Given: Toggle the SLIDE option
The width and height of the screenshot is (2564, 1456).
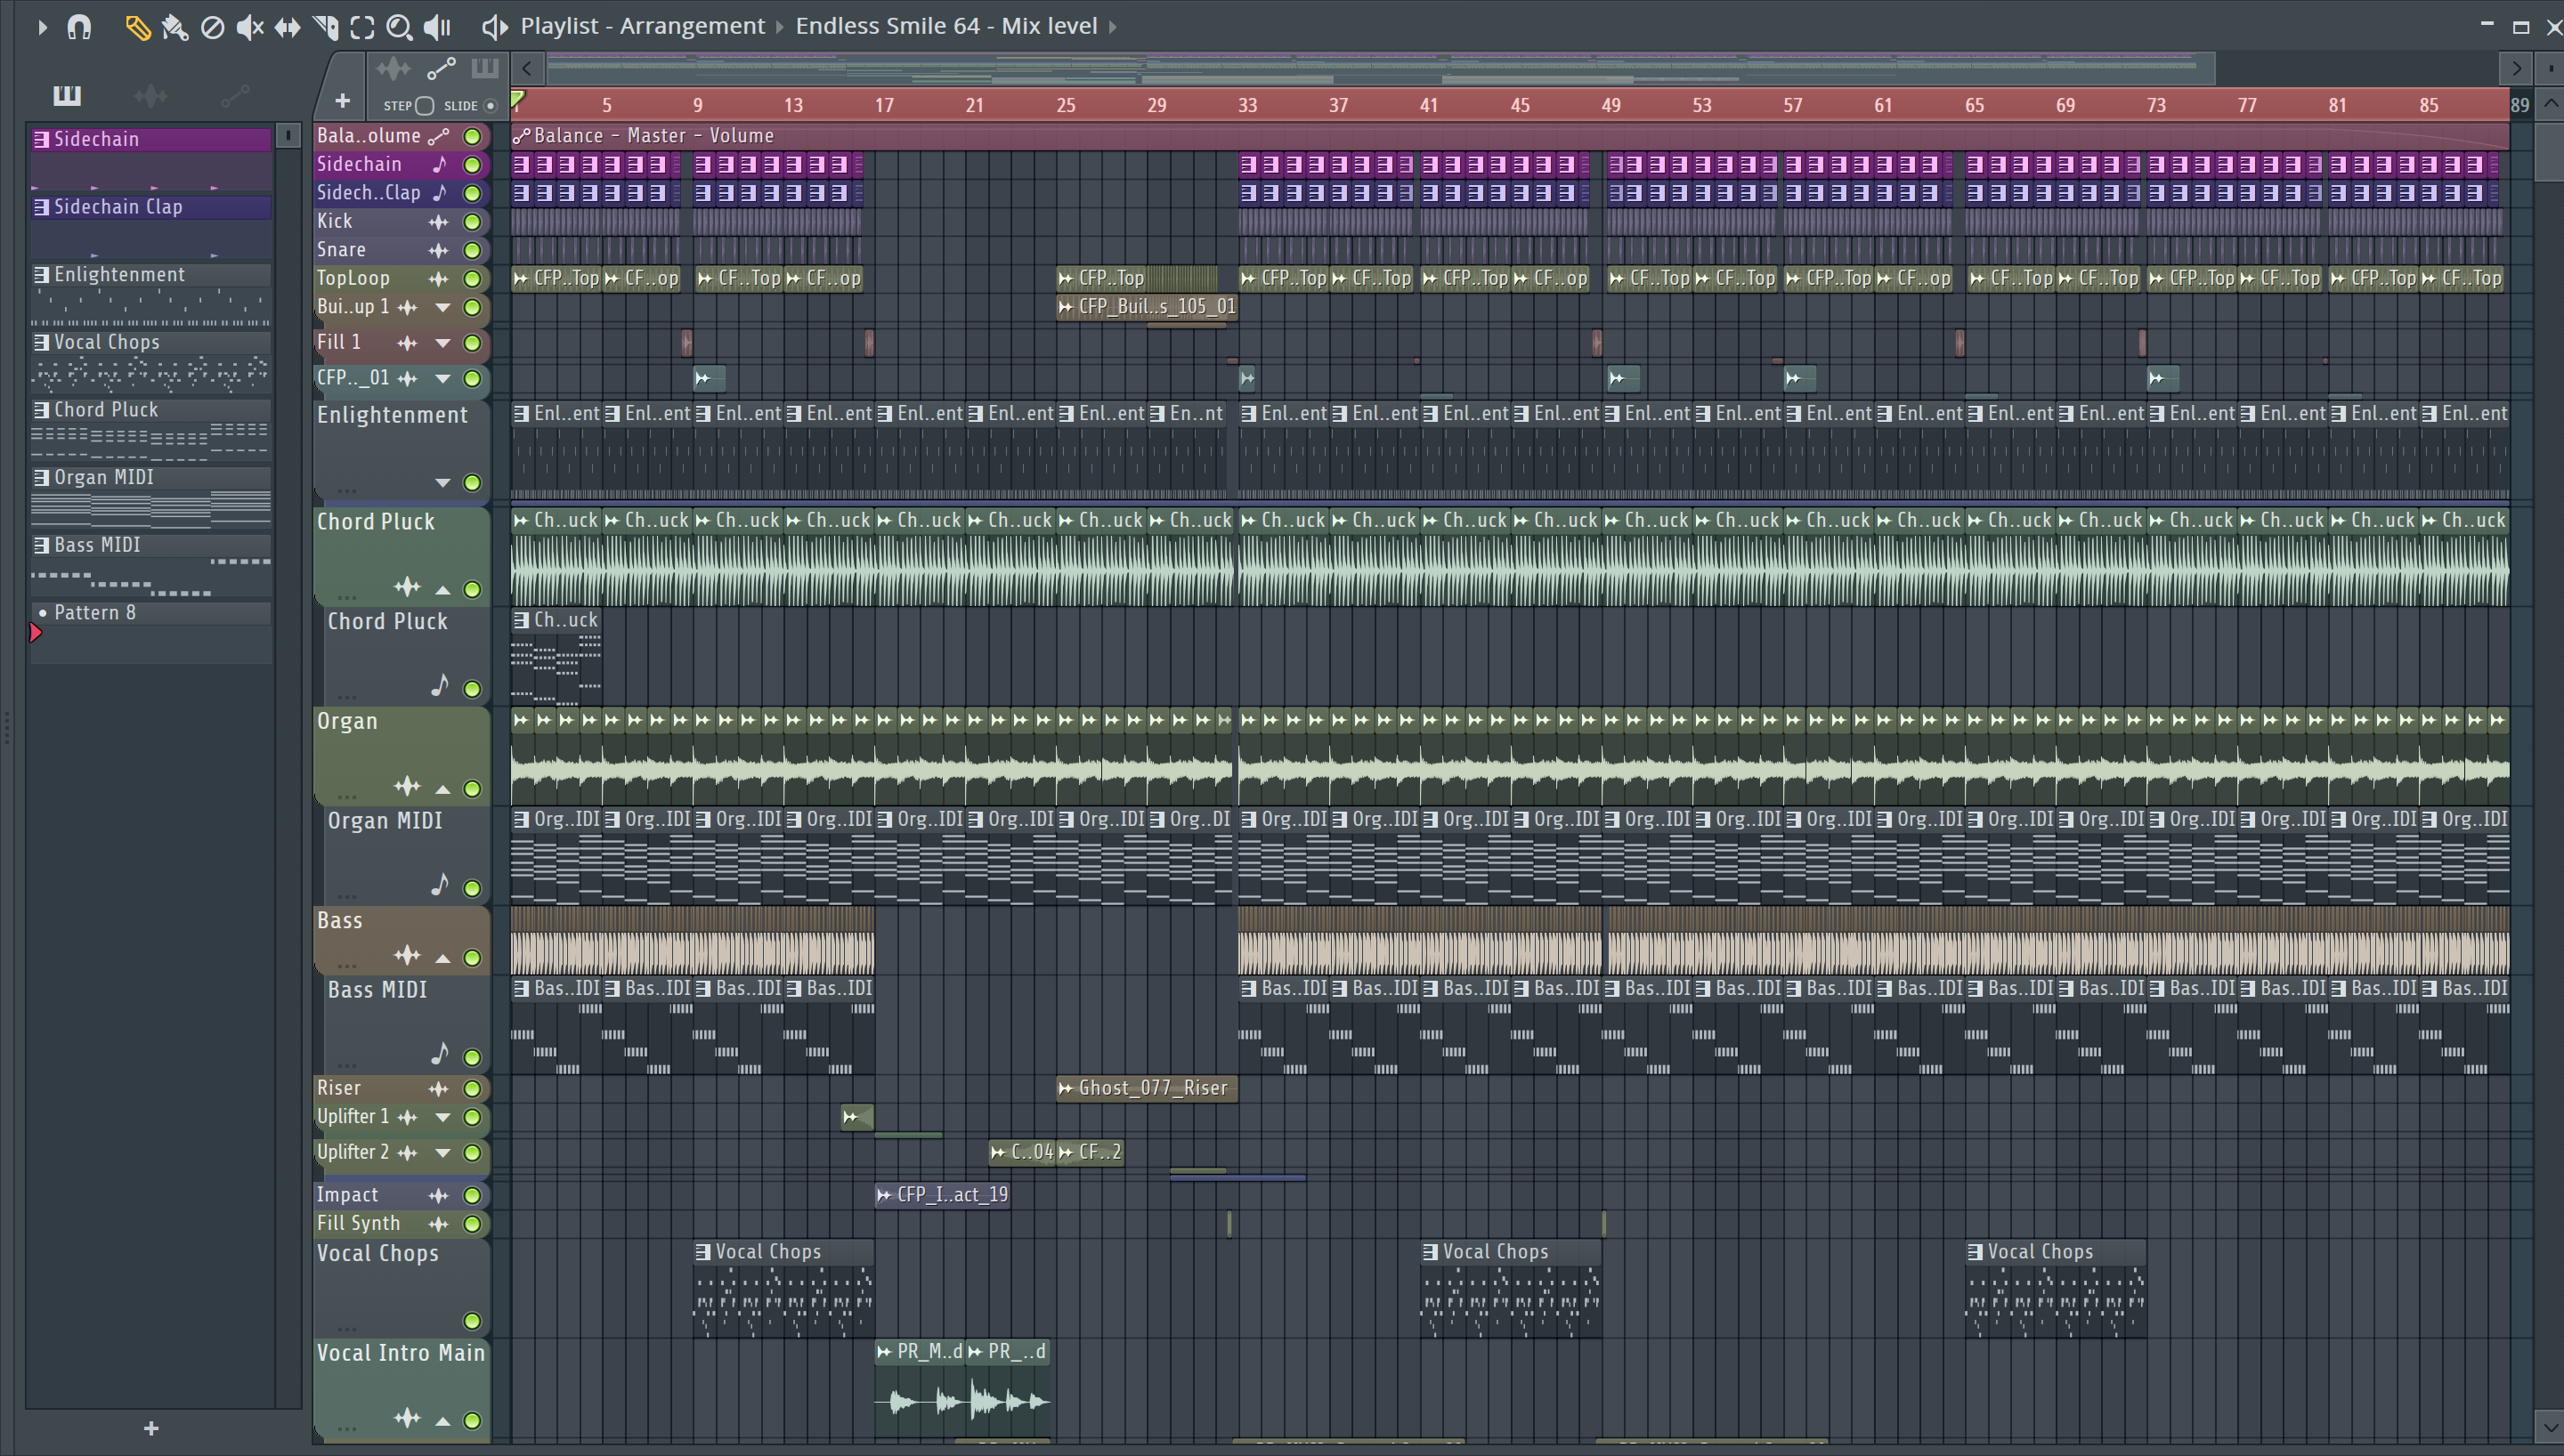Looking at the screenshot, I should pos(490,106).
